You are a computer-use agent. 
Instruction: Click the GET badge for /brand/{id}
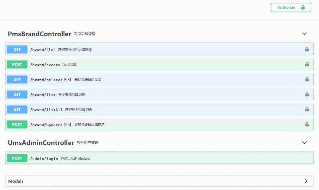pos(17,50)
